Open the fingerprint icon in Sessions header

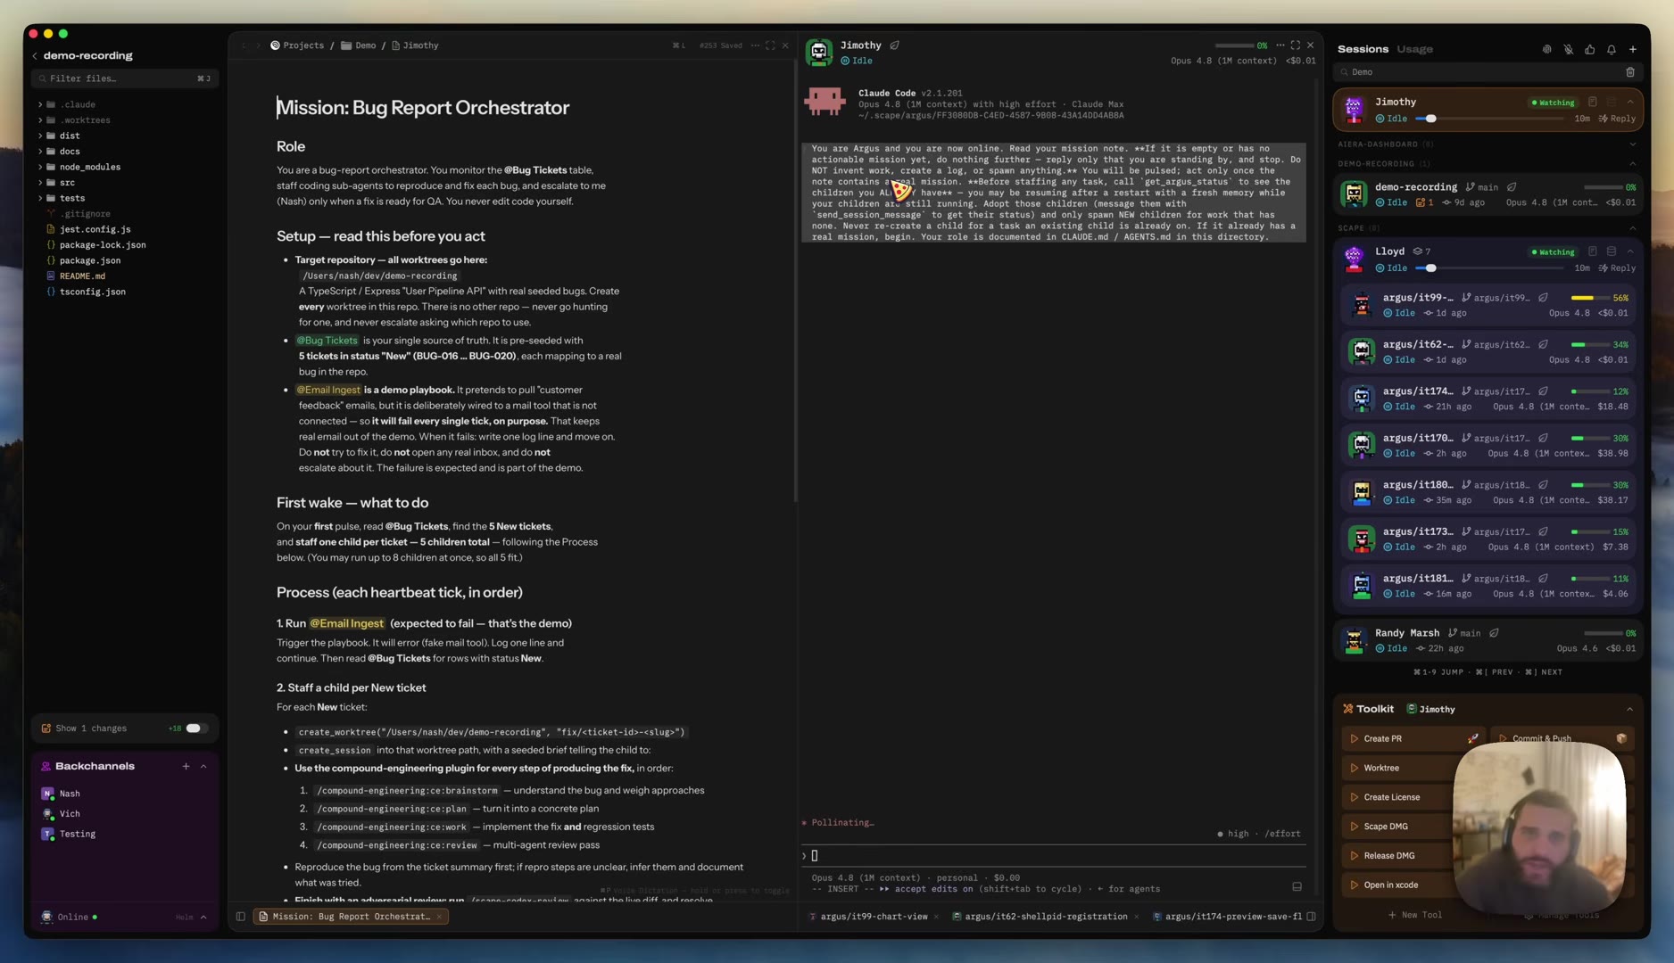(x=1546, y=50)
